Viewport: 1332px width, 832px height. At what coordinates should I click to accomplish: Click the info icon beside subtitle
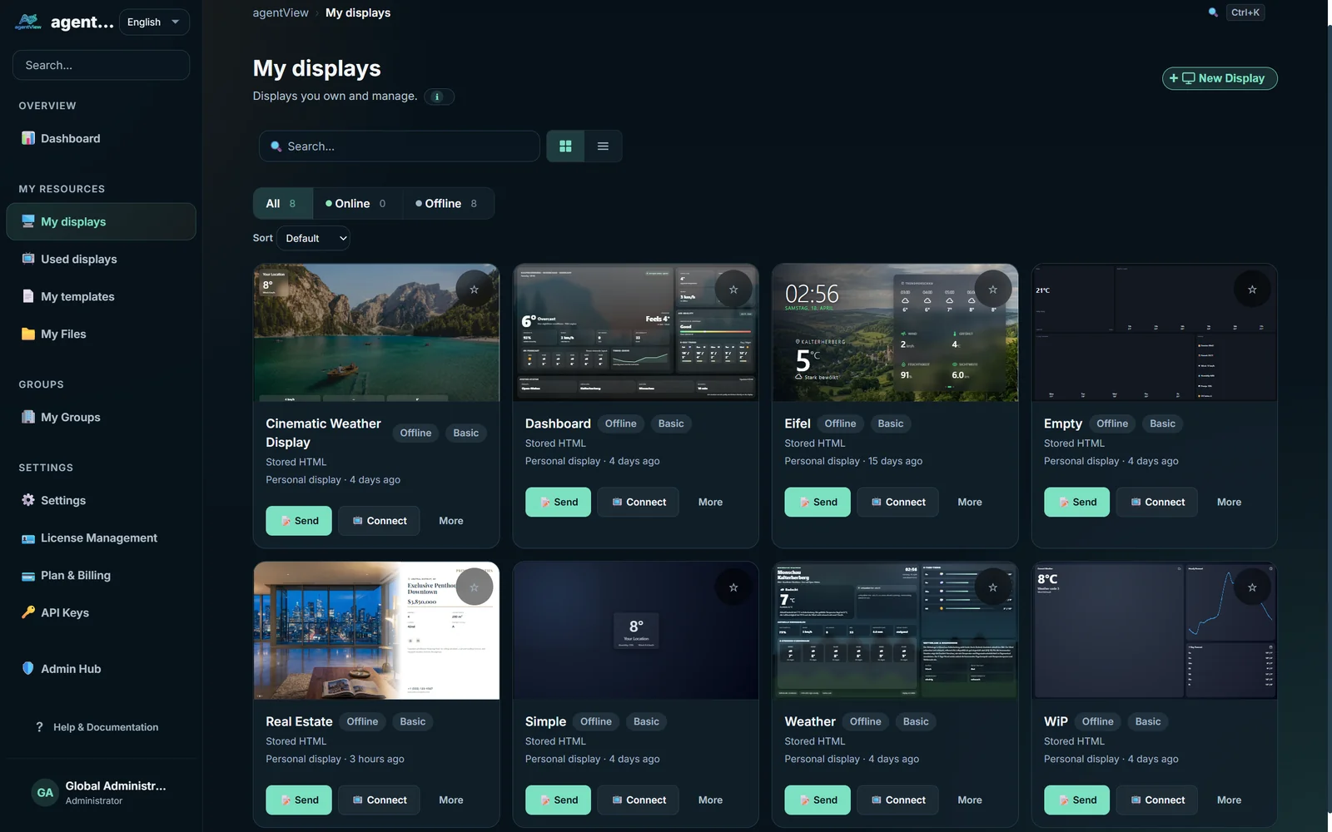438,97
